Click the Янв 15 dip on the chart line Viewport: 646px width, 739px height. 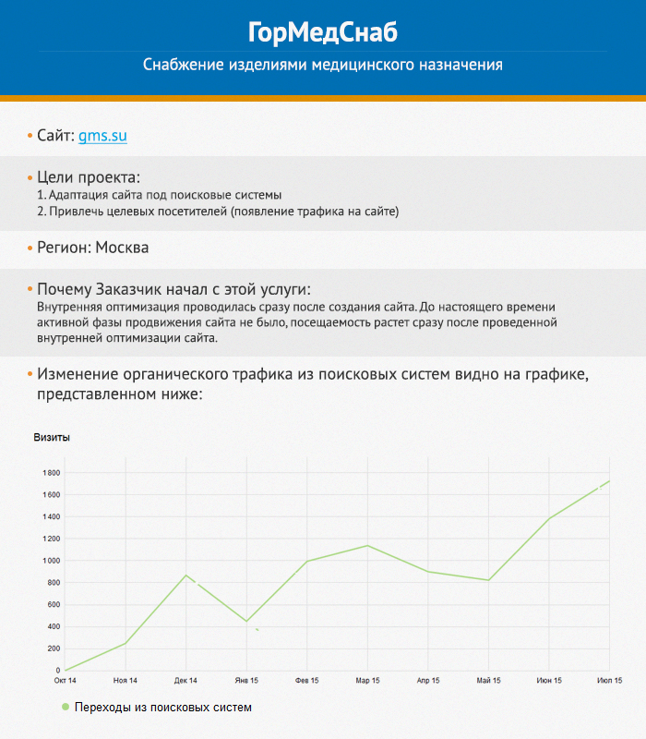coord(246,621)
